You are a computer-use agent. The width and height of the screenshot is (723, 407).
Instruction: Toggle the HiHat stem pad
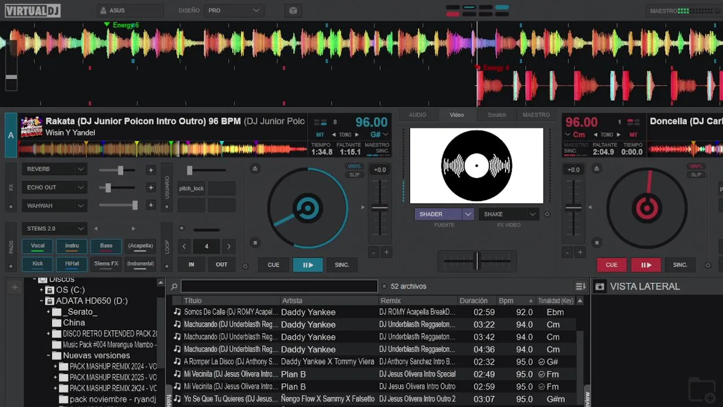coord(72,264)
